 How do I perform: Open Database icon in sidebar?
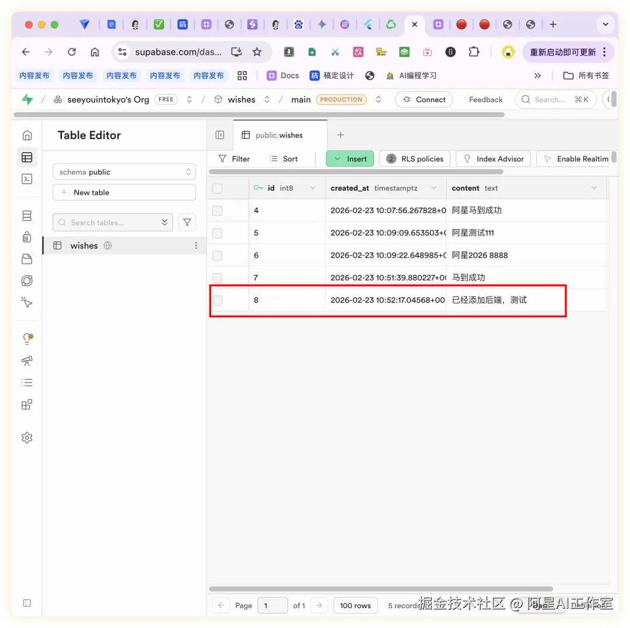click(27, 216)
